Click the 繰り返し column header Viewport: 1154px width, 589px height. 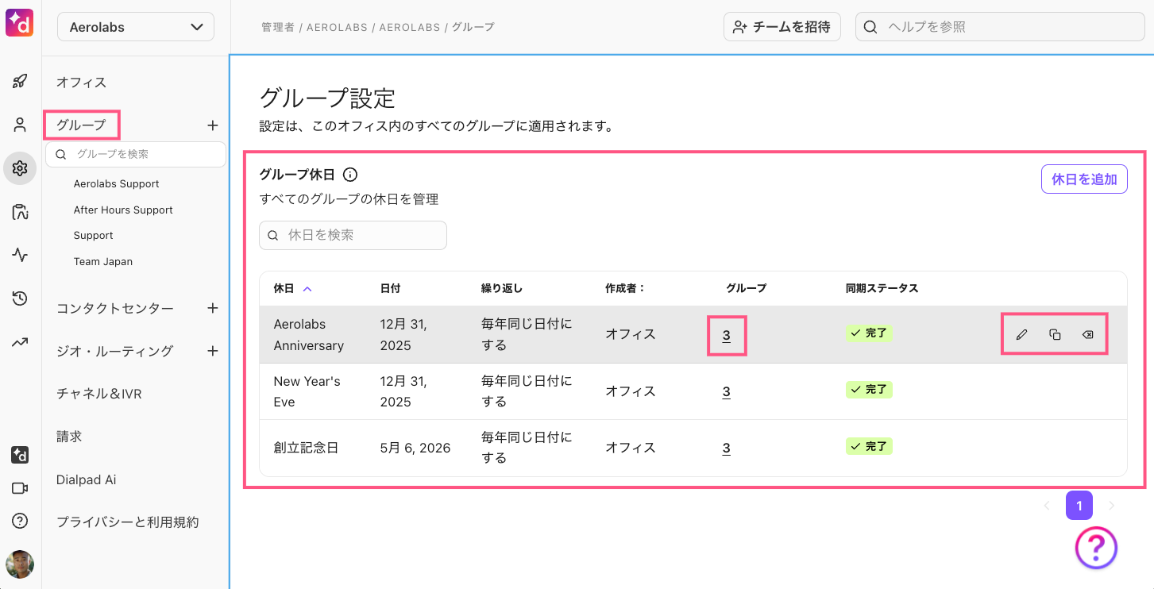pyautogui.click(x=502, y=288)
